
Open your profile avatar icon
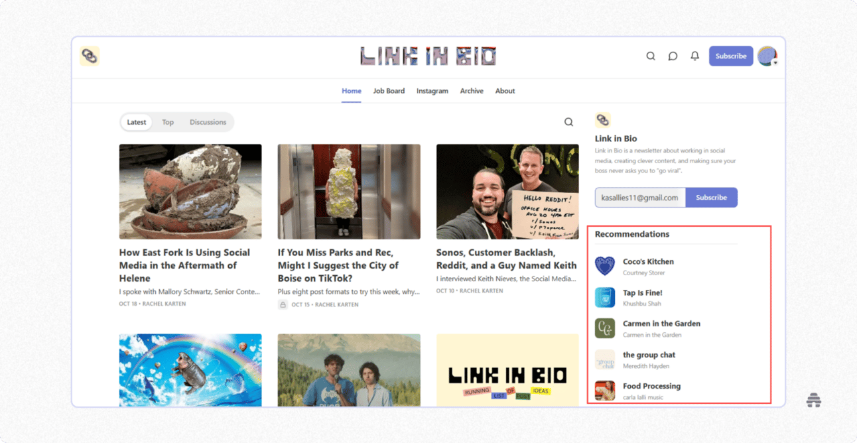[x=767, y=56]
